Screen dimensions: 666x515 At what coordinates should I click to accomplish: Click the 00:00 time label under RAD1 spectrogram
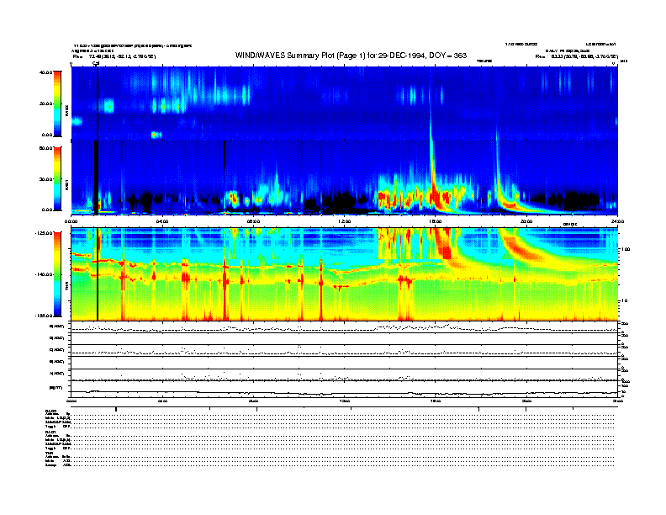click(x=71, y=221)
